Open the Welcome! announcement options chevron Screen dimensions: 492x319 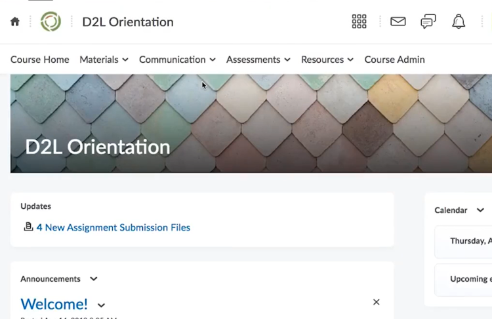[x=101, y=305]
